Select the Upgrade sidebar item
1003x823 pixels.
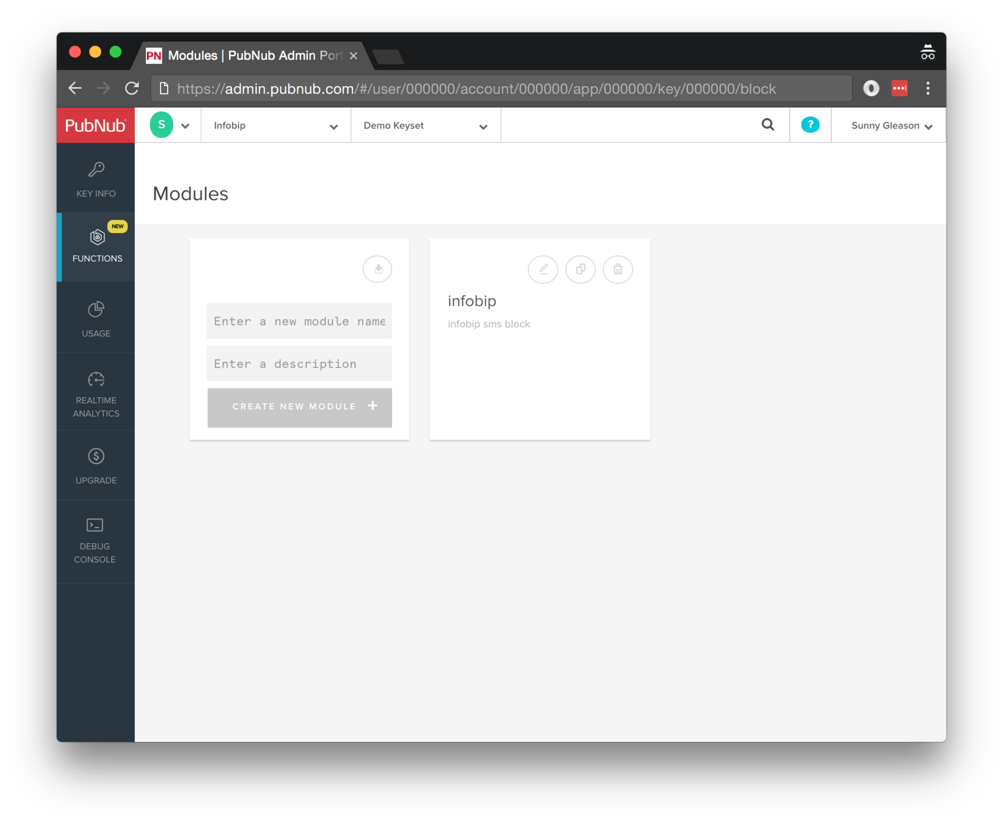pos(96,466)
